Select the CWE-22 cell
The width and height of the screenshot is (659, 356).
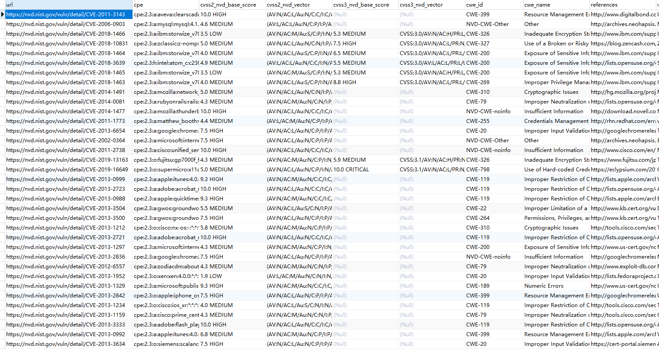tap(494, 208)
